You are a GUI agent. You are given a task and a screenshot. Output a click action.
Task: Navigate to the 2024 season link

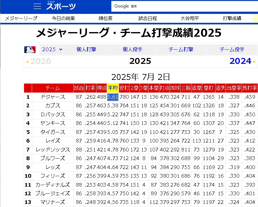click(x=240, y=61)
